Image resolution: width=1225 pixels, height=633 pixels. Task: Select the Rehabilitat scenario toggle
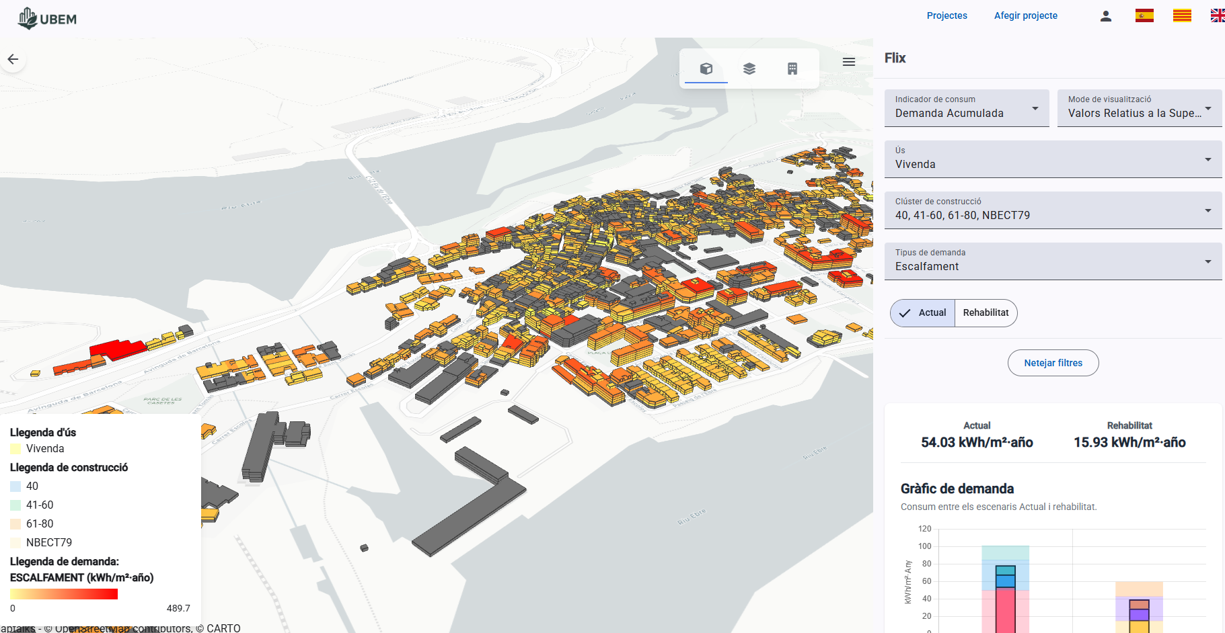tap(986, 313)
